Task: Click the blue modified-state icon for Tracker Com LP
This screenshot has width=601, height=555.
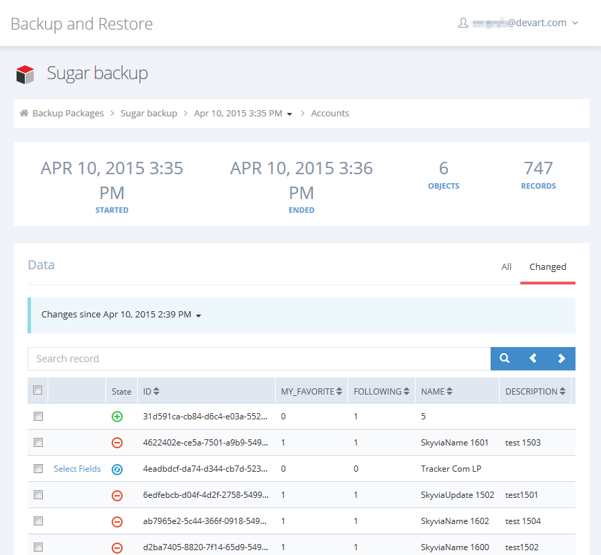Action: click(117, 470)
